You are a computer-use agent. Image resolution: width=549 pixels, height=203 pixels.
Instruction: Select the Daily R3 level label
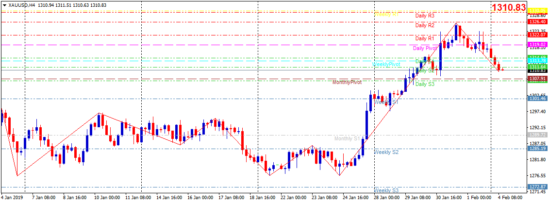pos(425,16)
